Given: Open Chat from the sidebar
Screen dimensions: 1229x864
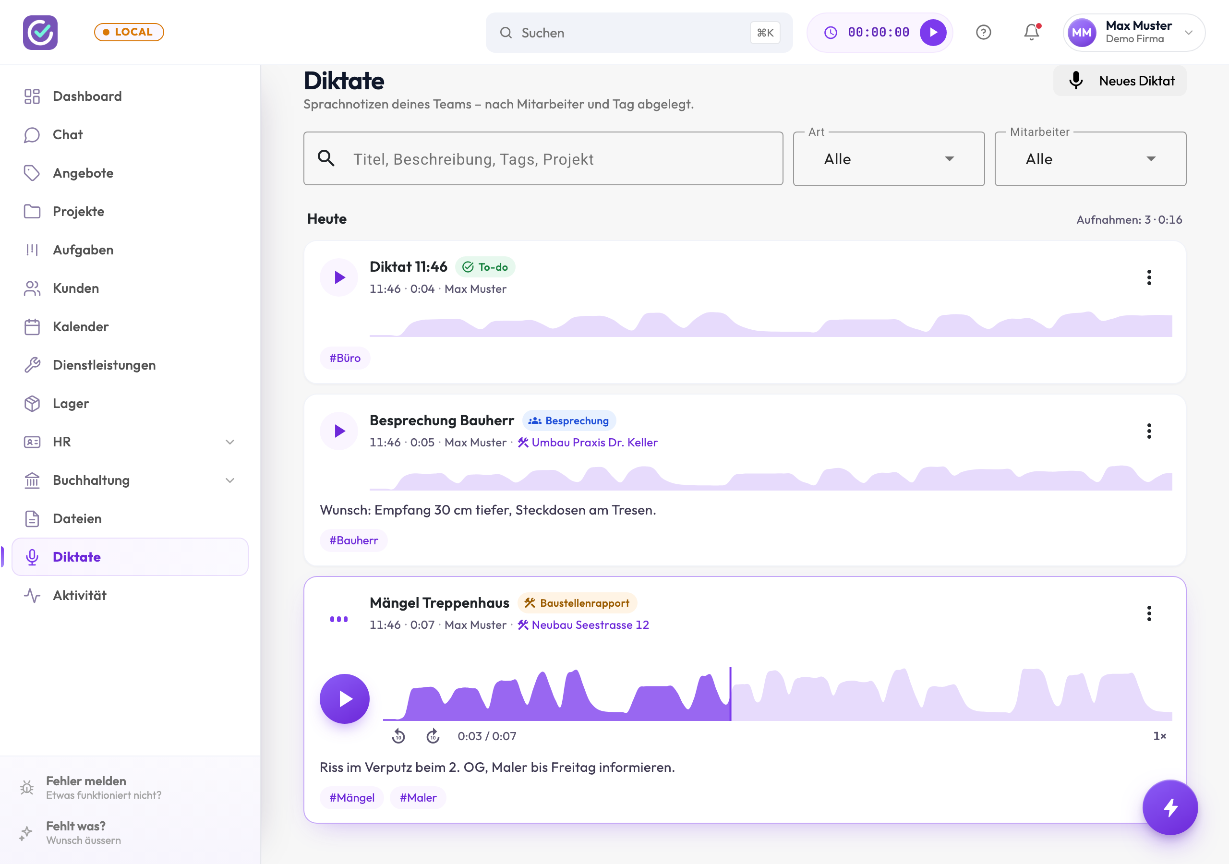Looking at the screenshot, I should coord(130,135).
